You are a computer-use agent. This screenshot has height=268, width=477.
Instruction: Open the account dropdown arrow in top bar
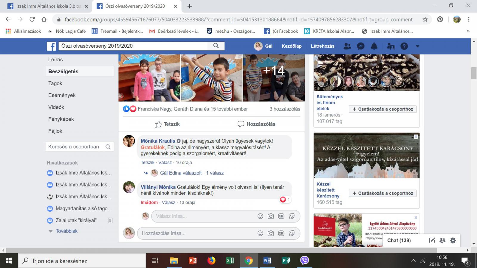pyautogui.click(x=417, y=46)
